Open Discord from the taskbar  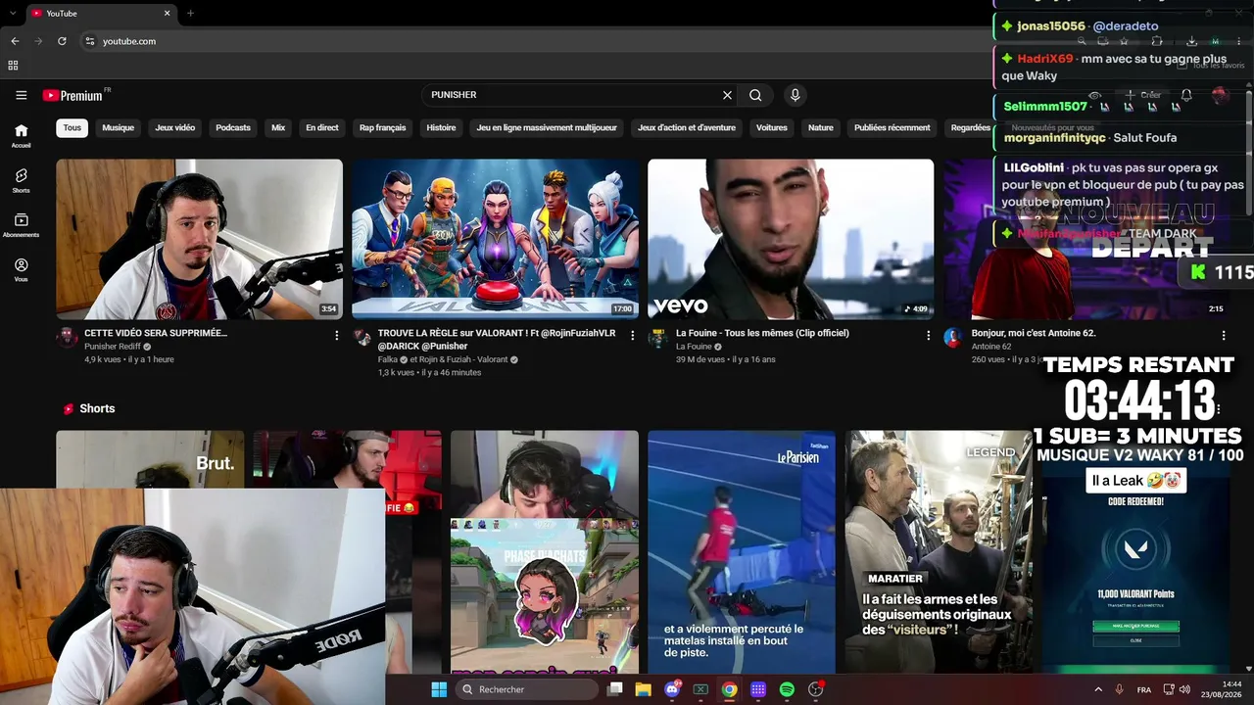pos(672,689)
